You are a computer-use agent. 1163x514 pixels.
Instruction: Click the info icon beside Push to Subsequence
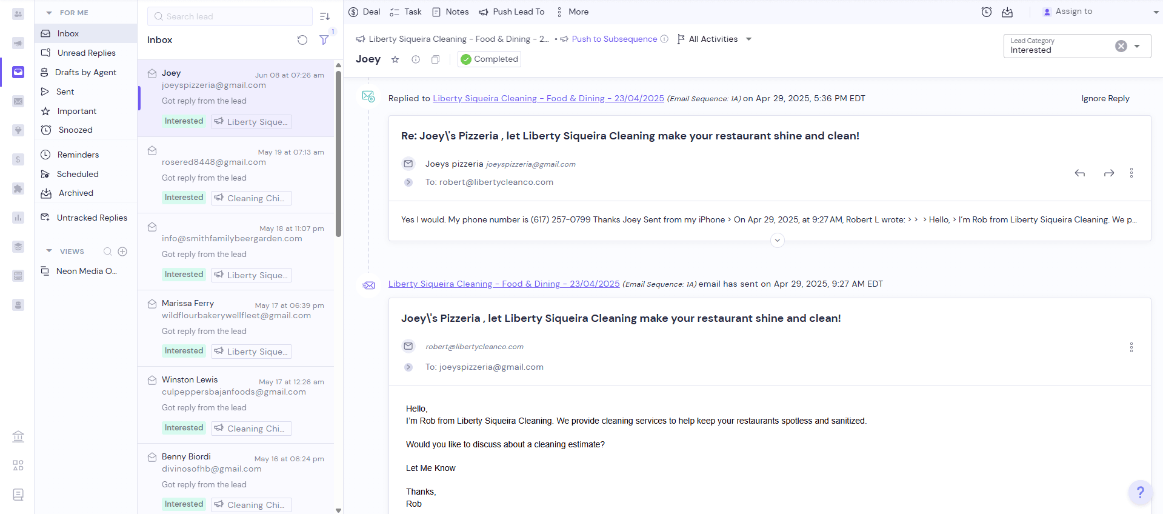[664, 39]
